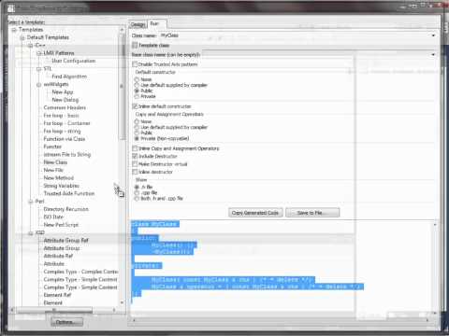449x336 pixels.
Task: Toggle Inline Copy and Assignment Operators
Action: tap(135, 148)
